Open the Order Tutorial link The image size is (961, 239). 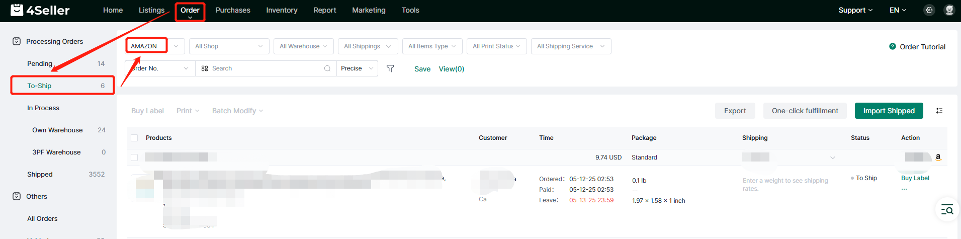tap(922, 47)
